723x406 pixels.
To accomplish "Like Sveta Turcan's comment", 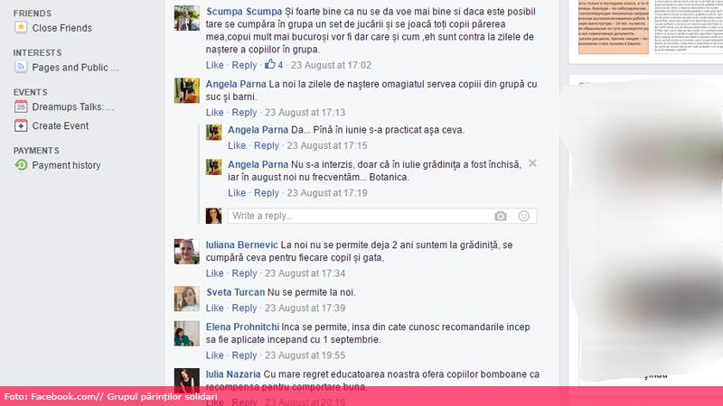I will pyautogui.click(x=214, y=308).
